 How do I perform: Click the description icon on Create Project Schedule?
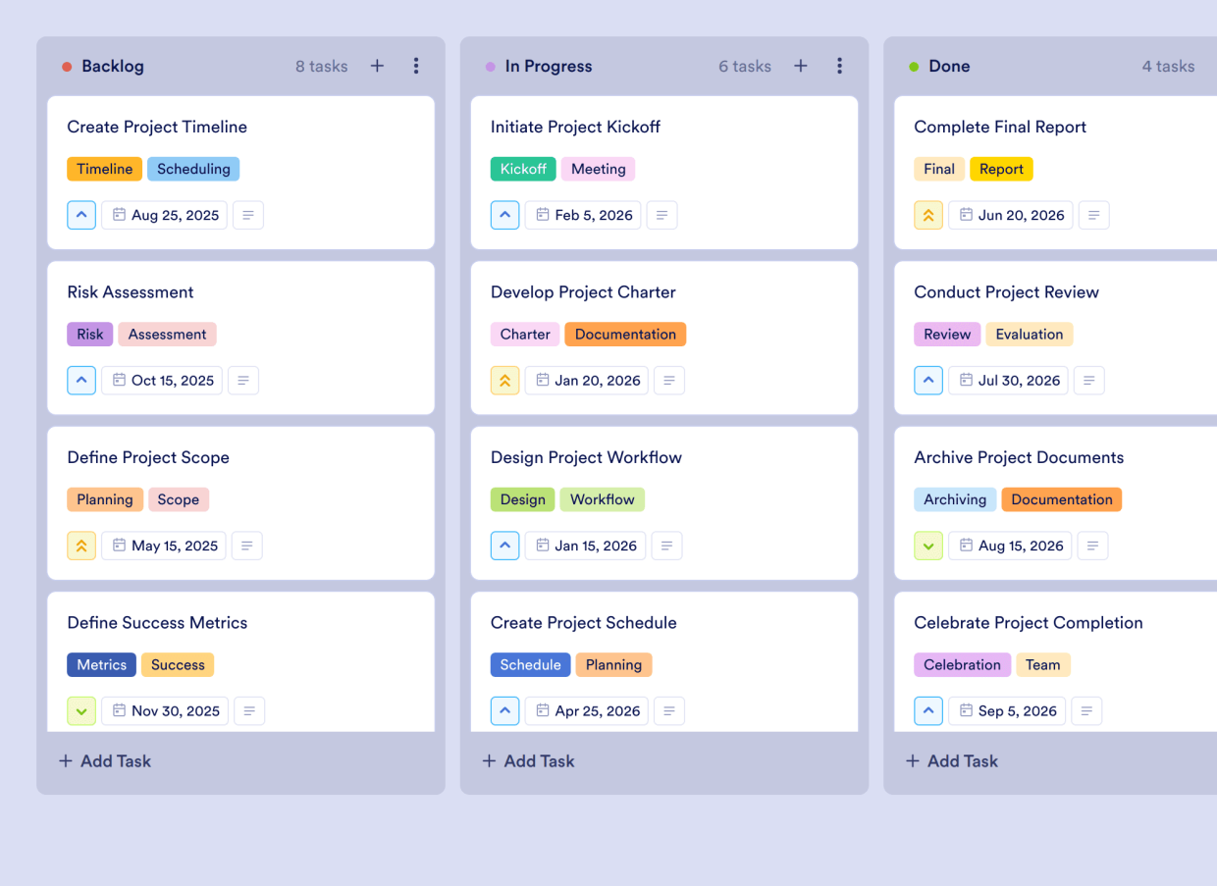(669, 710)
